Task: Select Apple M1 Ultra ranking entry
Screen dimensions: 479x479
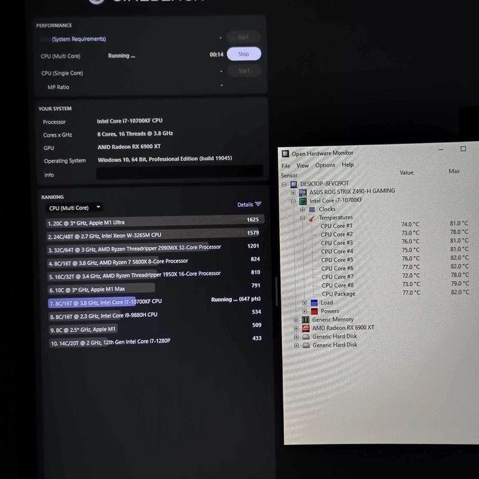Action: [155, 221]
